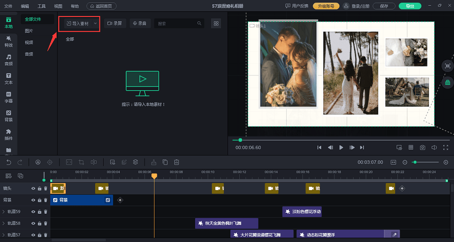Toggle lock on the 背景 track
454x242 pixels.
click(x=40, y=200)
